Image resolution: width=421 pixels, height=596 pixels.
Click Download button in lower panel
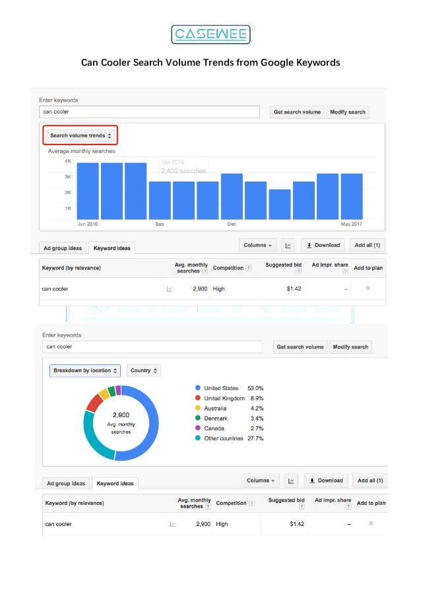[x=327, y=480]
